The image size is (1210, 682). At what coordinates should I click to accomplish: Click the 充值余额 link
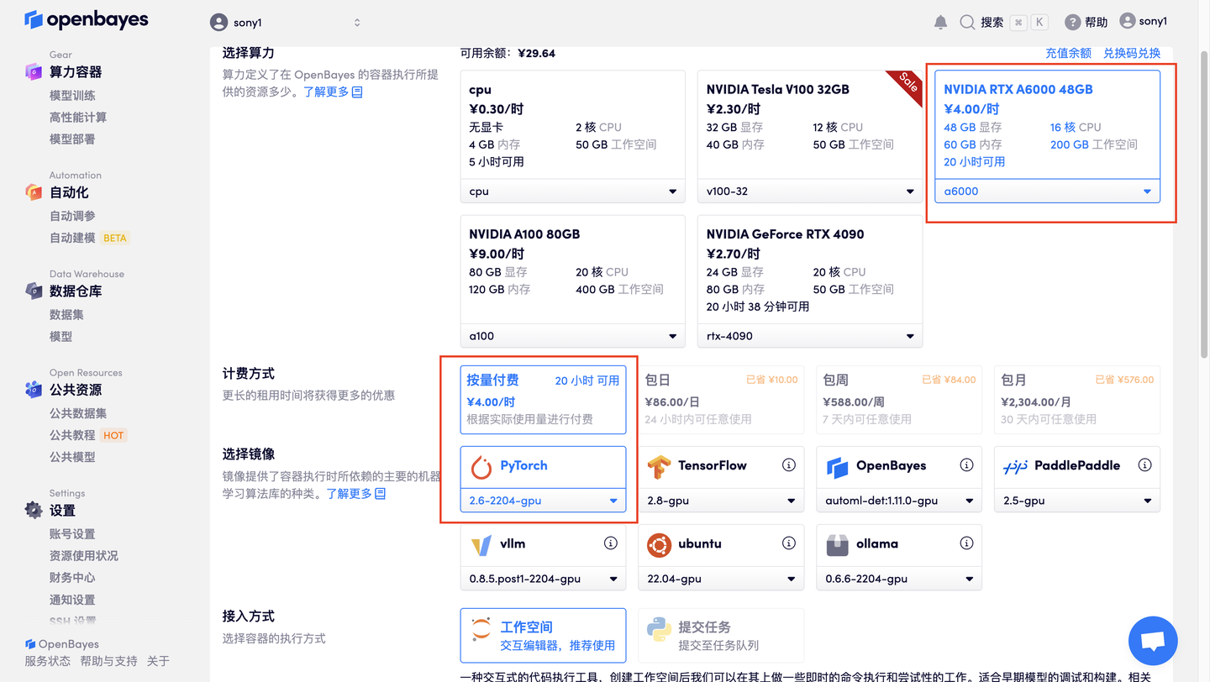(x=1068, y=53)
